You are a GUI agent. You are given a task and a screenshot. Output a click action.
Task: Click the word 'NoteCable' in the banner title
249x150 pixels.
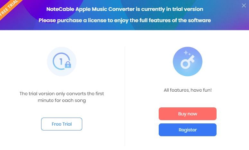[60, 9]
